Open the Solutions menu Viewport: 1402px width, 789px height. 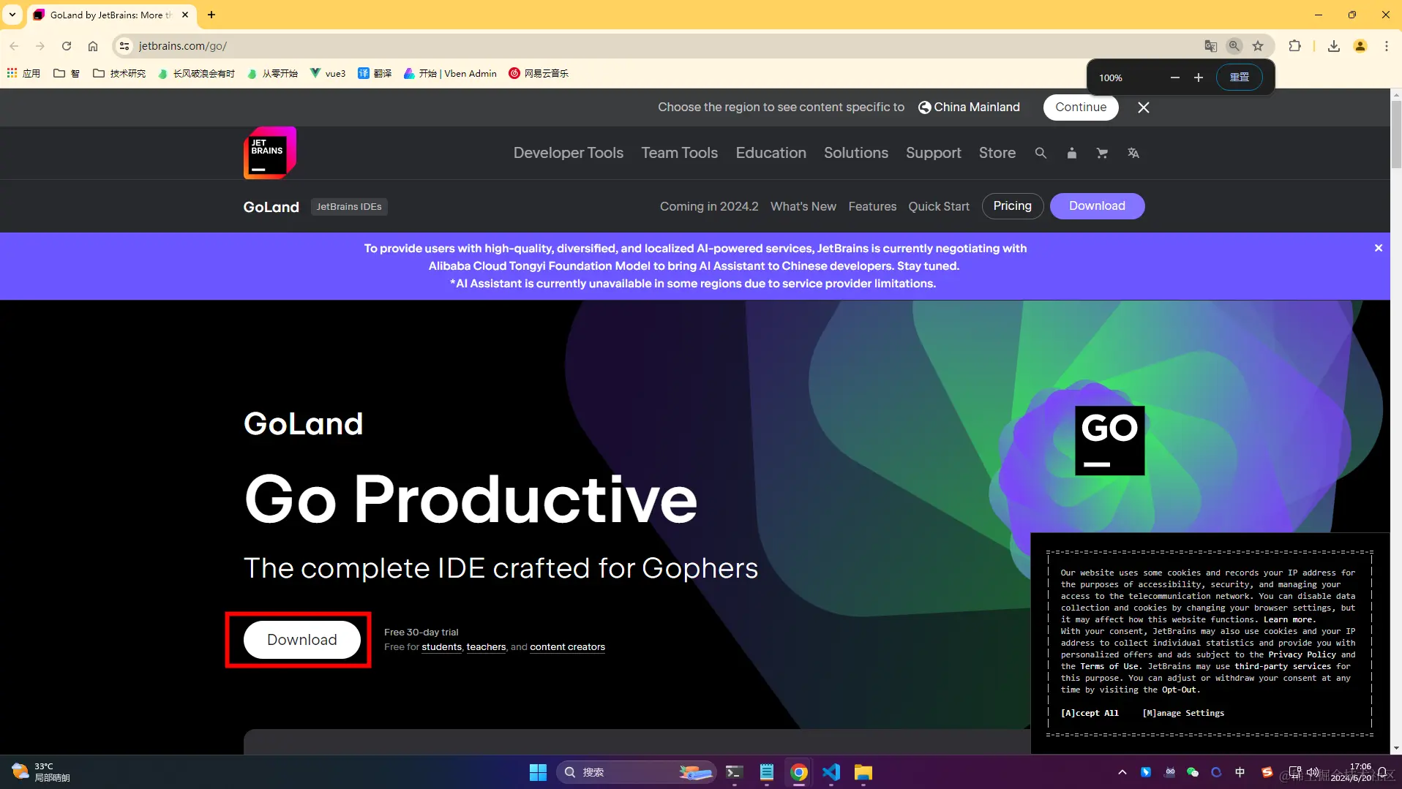856,153
